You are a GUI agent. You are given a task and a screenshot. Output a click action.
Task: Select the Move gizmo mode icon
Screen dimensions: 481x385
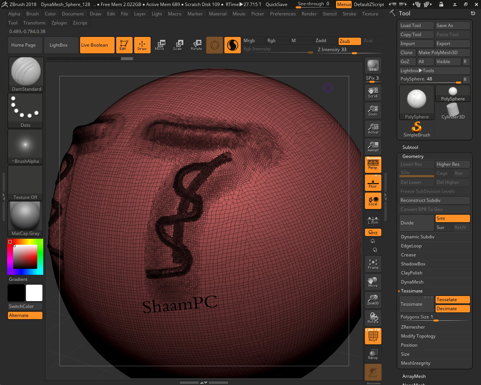(x=160, y=45)
